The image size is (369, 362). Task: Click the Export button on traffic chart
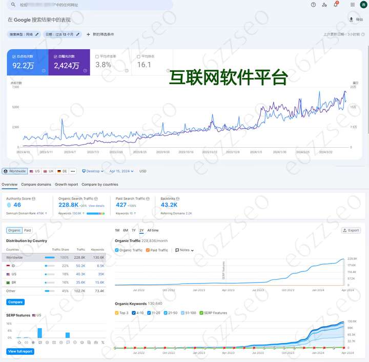click(x=351, y=230)
